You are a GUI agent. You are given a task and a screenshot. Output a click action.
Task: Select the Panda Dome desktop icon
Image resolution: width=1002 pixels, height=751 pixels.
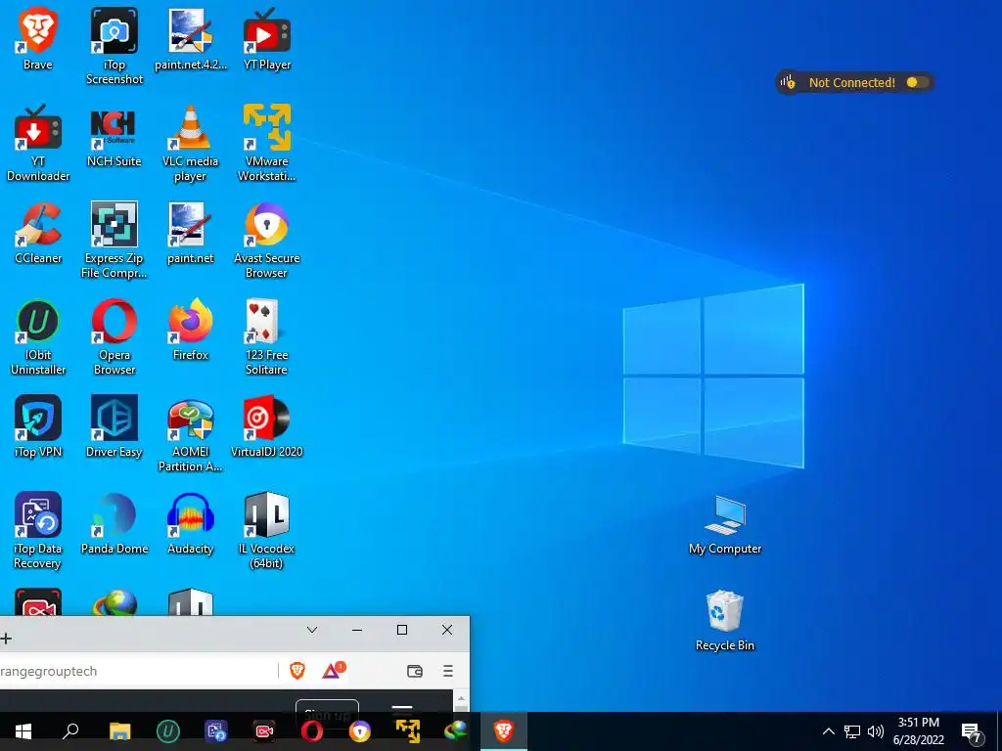coord(114,523)
